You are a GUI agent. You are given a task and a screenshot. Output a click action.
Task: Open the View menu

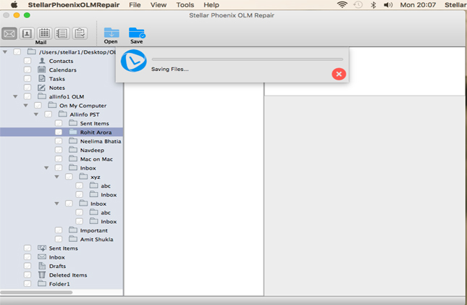(158, 5)
